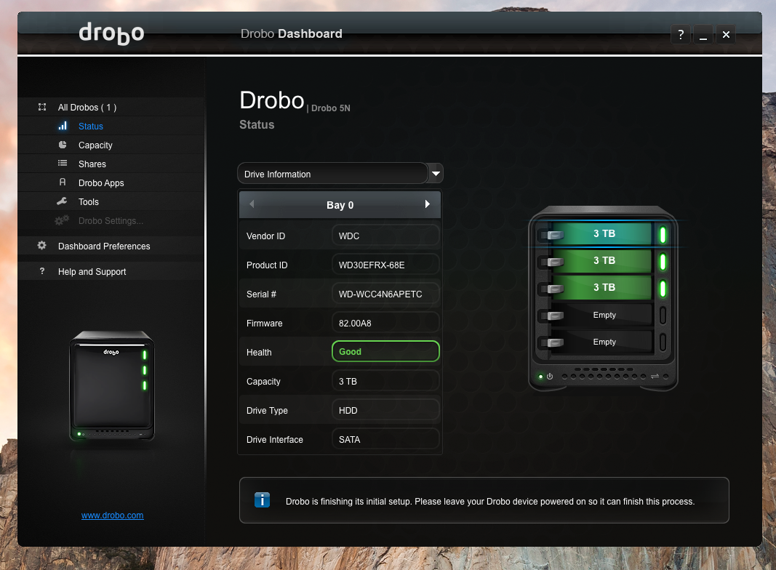Viewport: 776px width, 570px height.
Task: Select the top 3 TB drive bay
Action: coord(604,234)
